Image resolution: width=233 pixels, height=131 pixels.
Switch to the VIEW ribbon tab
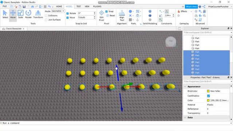[x=87, y=7]
